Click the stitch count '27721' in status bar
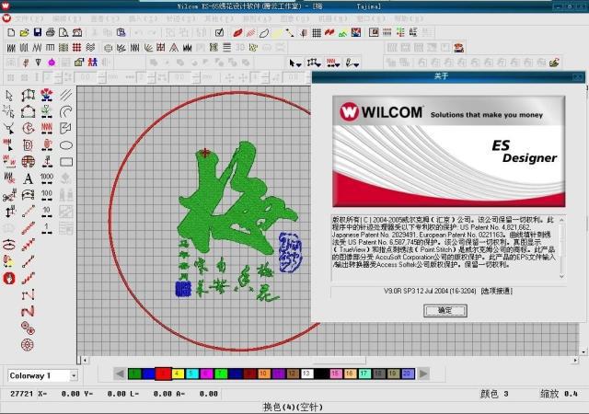This screenshot has height=414, width=589. point(21,394)
